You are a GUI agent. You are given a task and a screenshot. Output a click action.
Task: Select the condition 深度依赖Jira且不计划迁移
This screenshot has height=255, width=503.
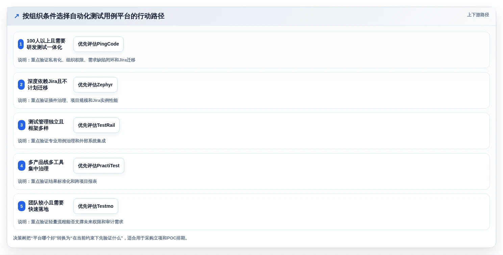(x=47, y=85)
